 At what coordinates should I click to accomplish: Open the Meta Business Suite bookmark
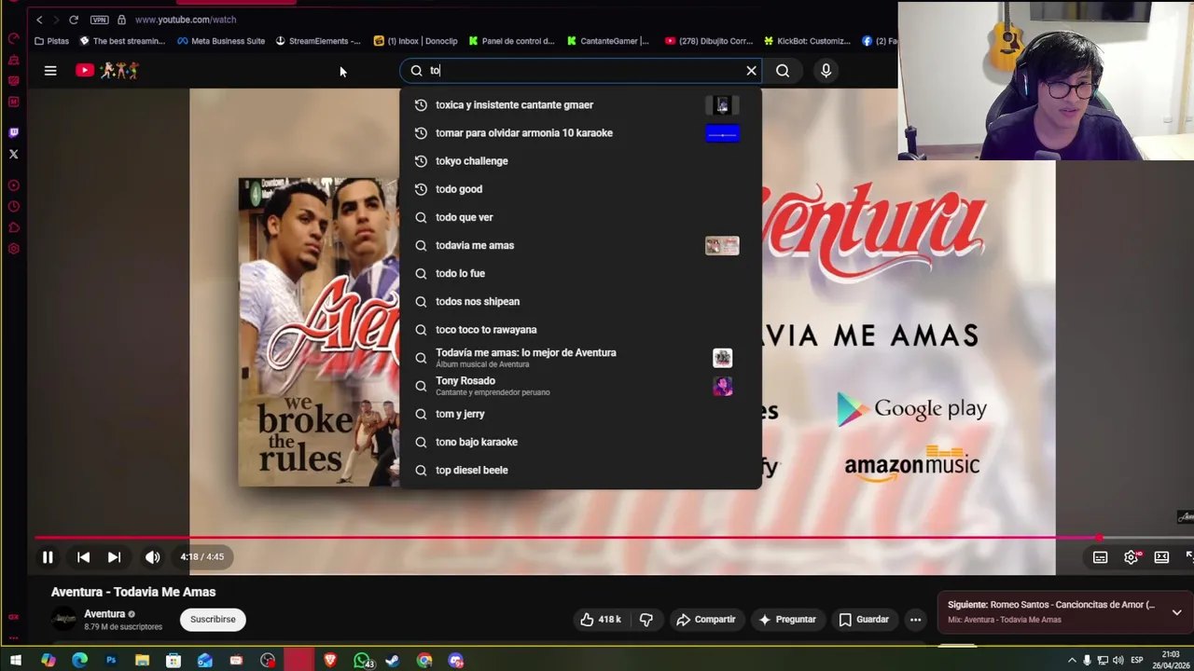(221, 41)
